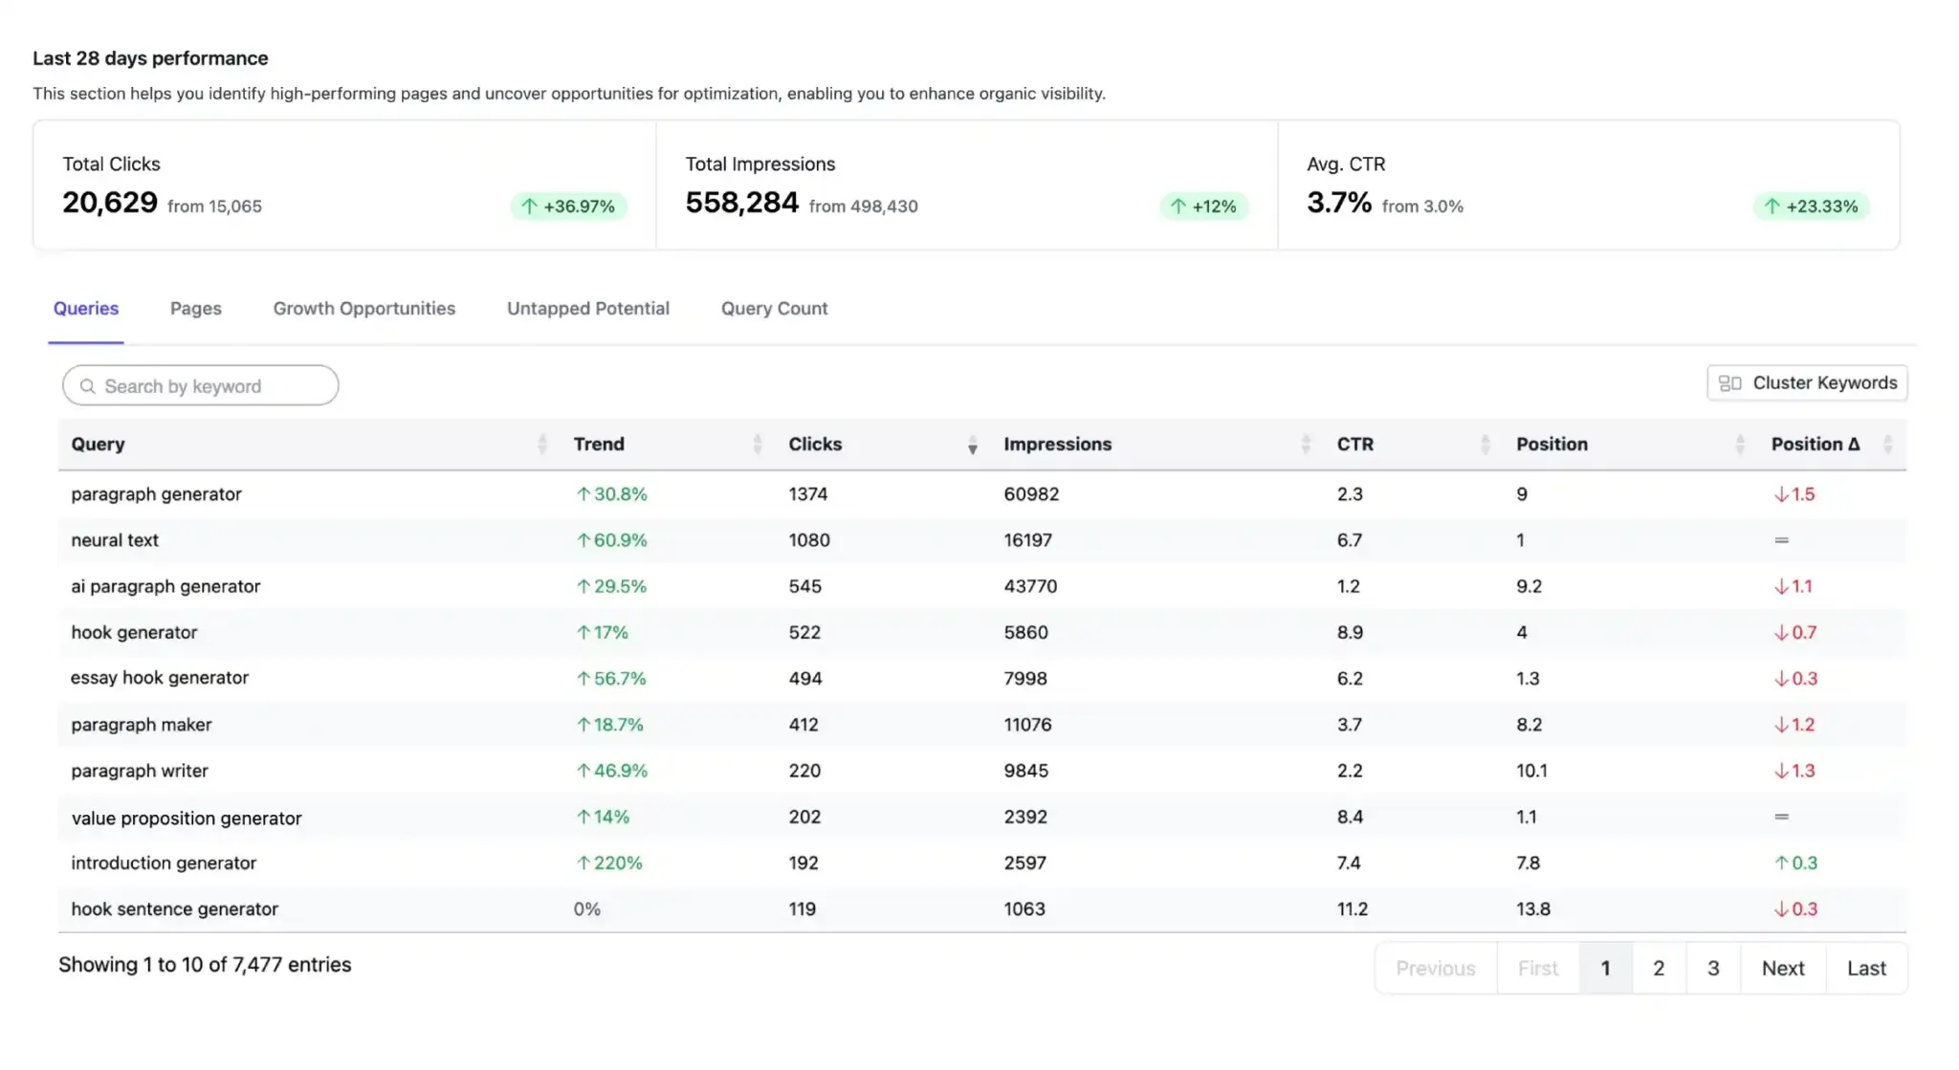The width and height of the screenshot is (1959, 1070).
Task: Jump to the Last page
Action: (x=1866, y=968)
